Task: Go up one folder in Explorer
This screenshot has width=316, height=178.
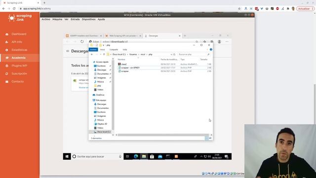Action: tap(104, 54)
